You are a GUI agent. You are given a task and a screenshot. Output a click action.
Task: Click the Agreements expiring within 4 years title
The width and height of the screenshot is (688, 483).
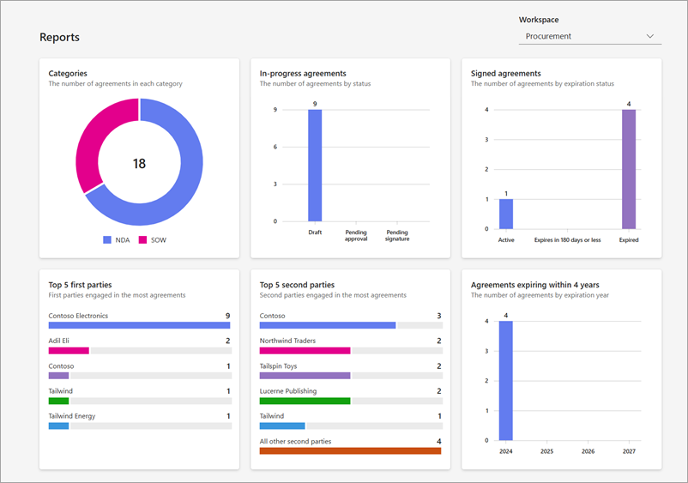tap(534, 285)
